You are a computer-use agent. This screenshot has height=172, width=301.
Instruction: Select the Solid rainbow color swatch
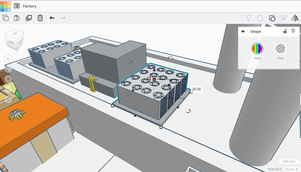click(257, 48)
